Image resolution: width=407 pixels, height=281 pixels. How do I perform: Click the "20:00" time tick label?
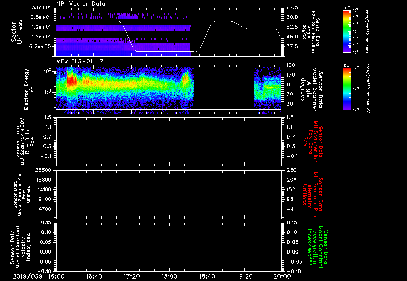click(x=282, y=276)
